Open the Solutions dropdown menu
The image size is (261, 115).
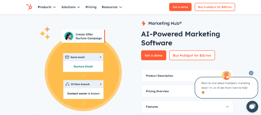[71, 7]
